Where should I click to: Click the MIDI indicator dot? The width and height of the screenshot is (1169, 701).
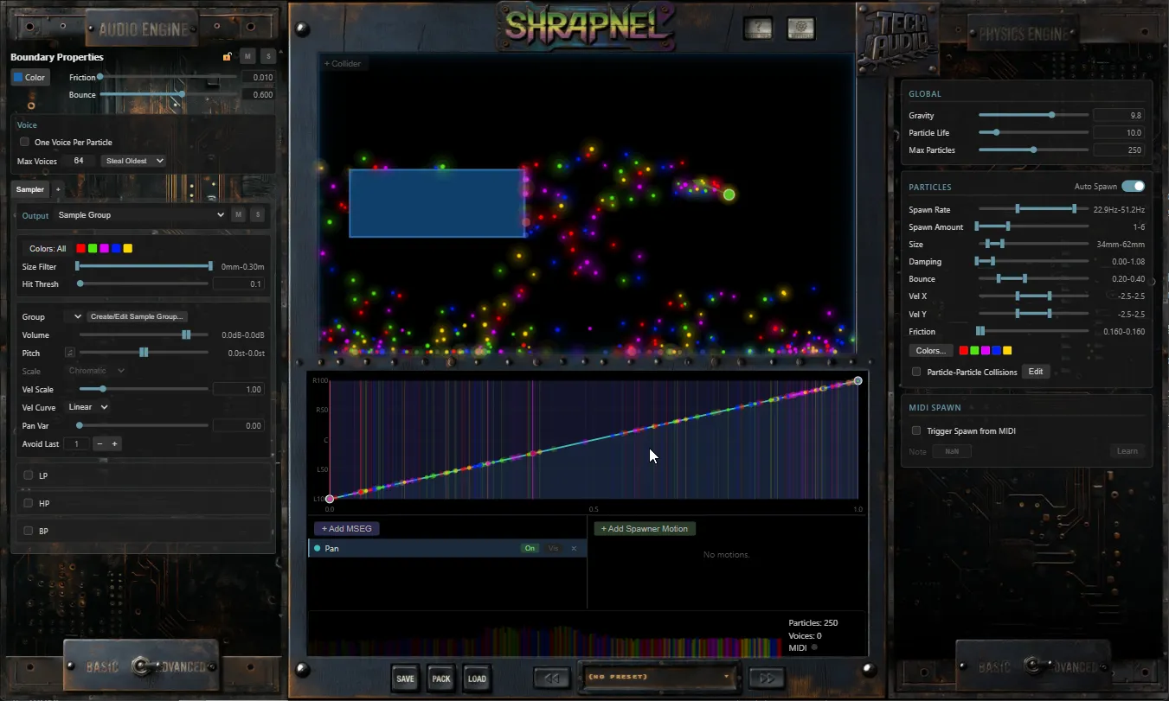[814, 647]
